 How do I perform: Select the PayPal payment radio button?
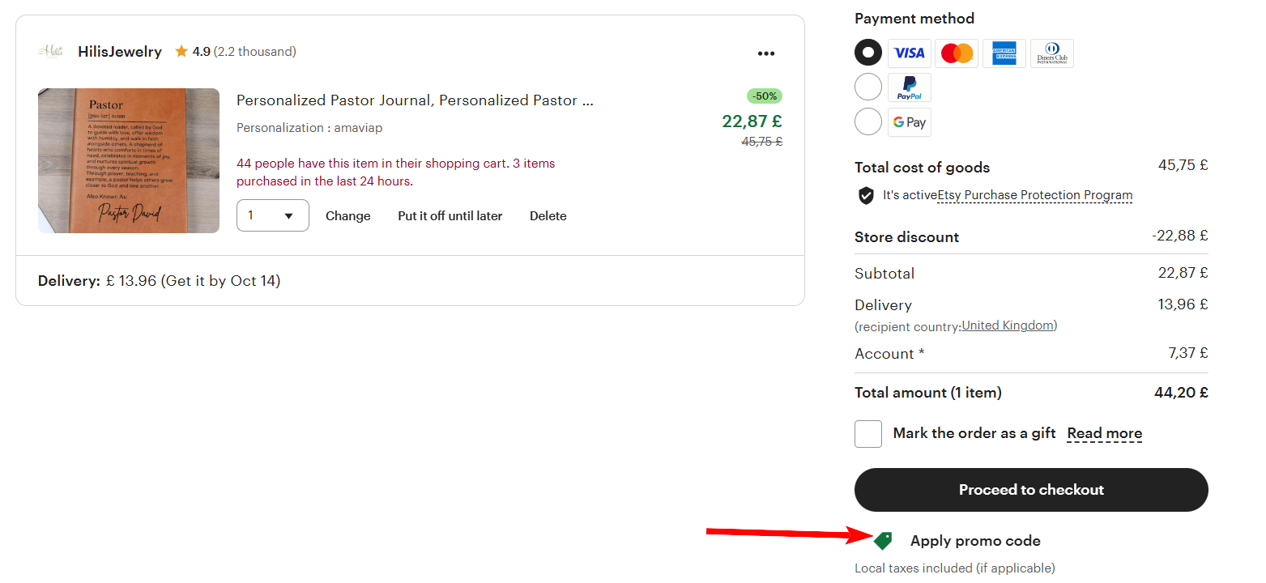[868, 87]
